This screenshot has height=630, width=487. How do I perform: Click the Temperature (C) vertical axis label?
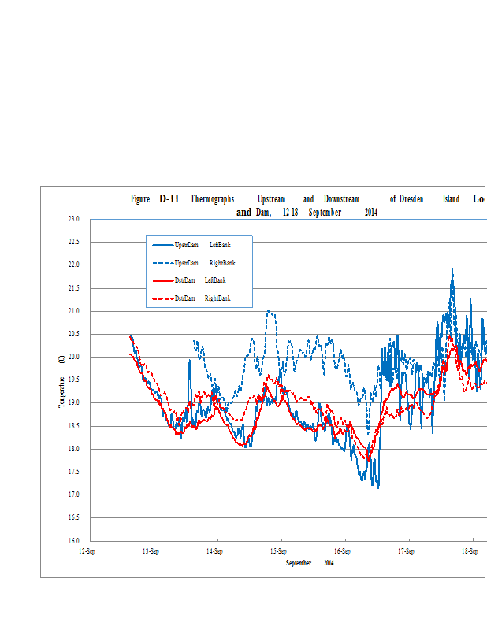(61, 380)
